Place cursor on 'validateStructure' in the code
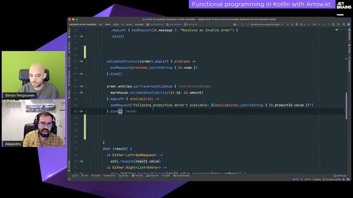Screen dimensions: 353x198 pos(123,61)
